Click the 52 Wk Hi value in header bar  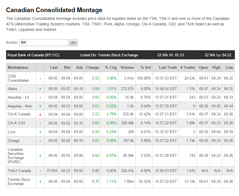(171, 55)
